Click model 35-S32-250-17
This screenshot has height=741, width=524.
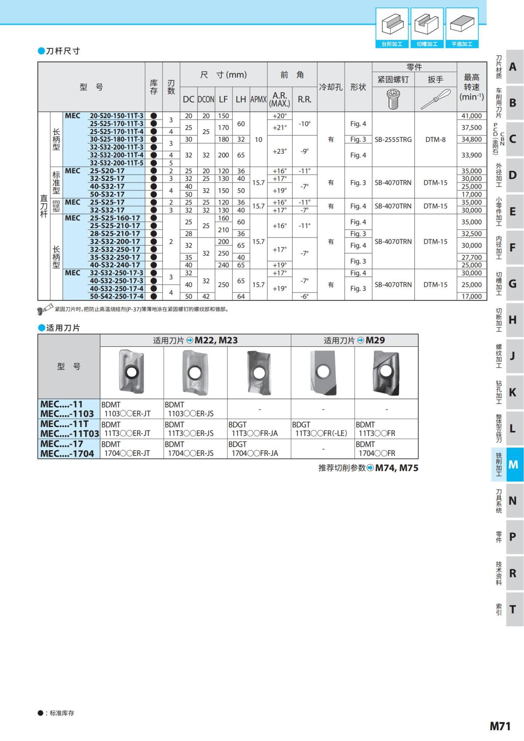point(115,257)
